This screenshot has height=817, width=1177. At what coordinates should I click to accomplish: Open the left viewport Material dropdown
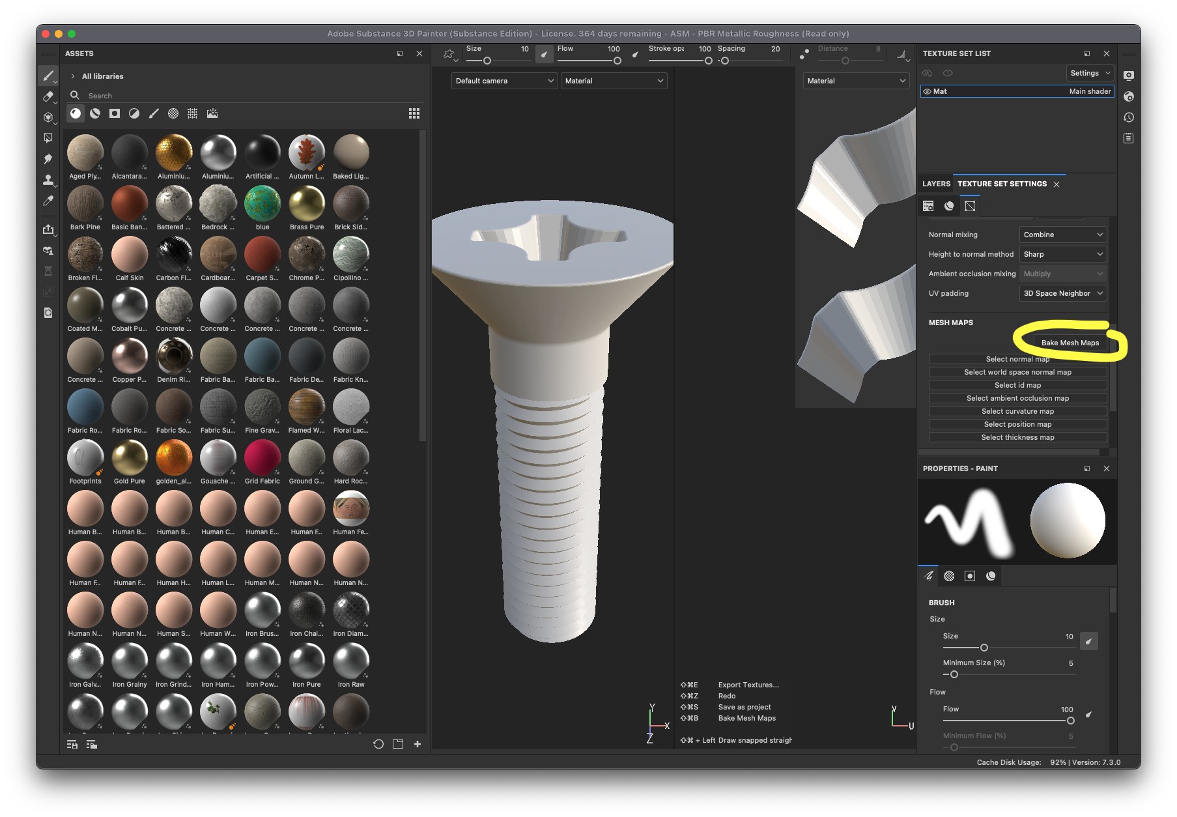click(614, 81)
